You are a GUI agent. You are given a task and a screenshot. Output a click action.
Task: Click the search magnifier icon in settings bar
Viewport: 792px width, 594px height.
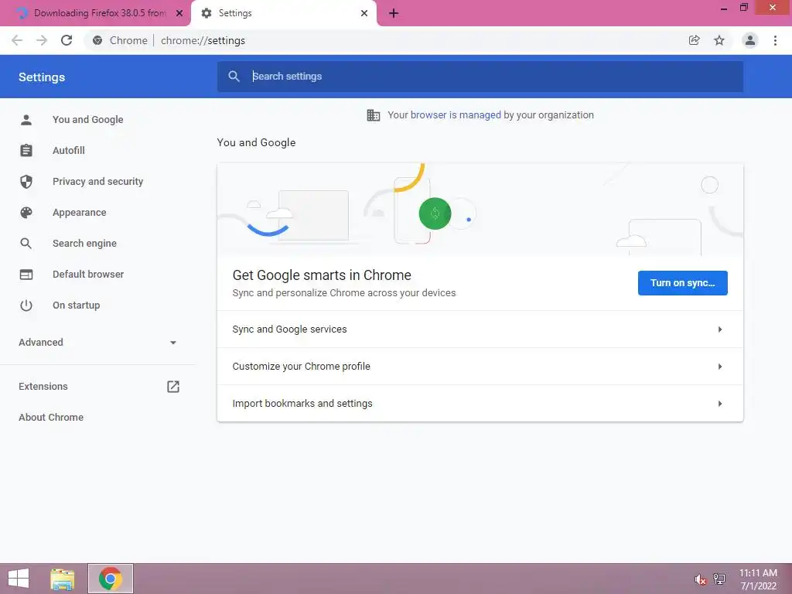click(234, 77)
